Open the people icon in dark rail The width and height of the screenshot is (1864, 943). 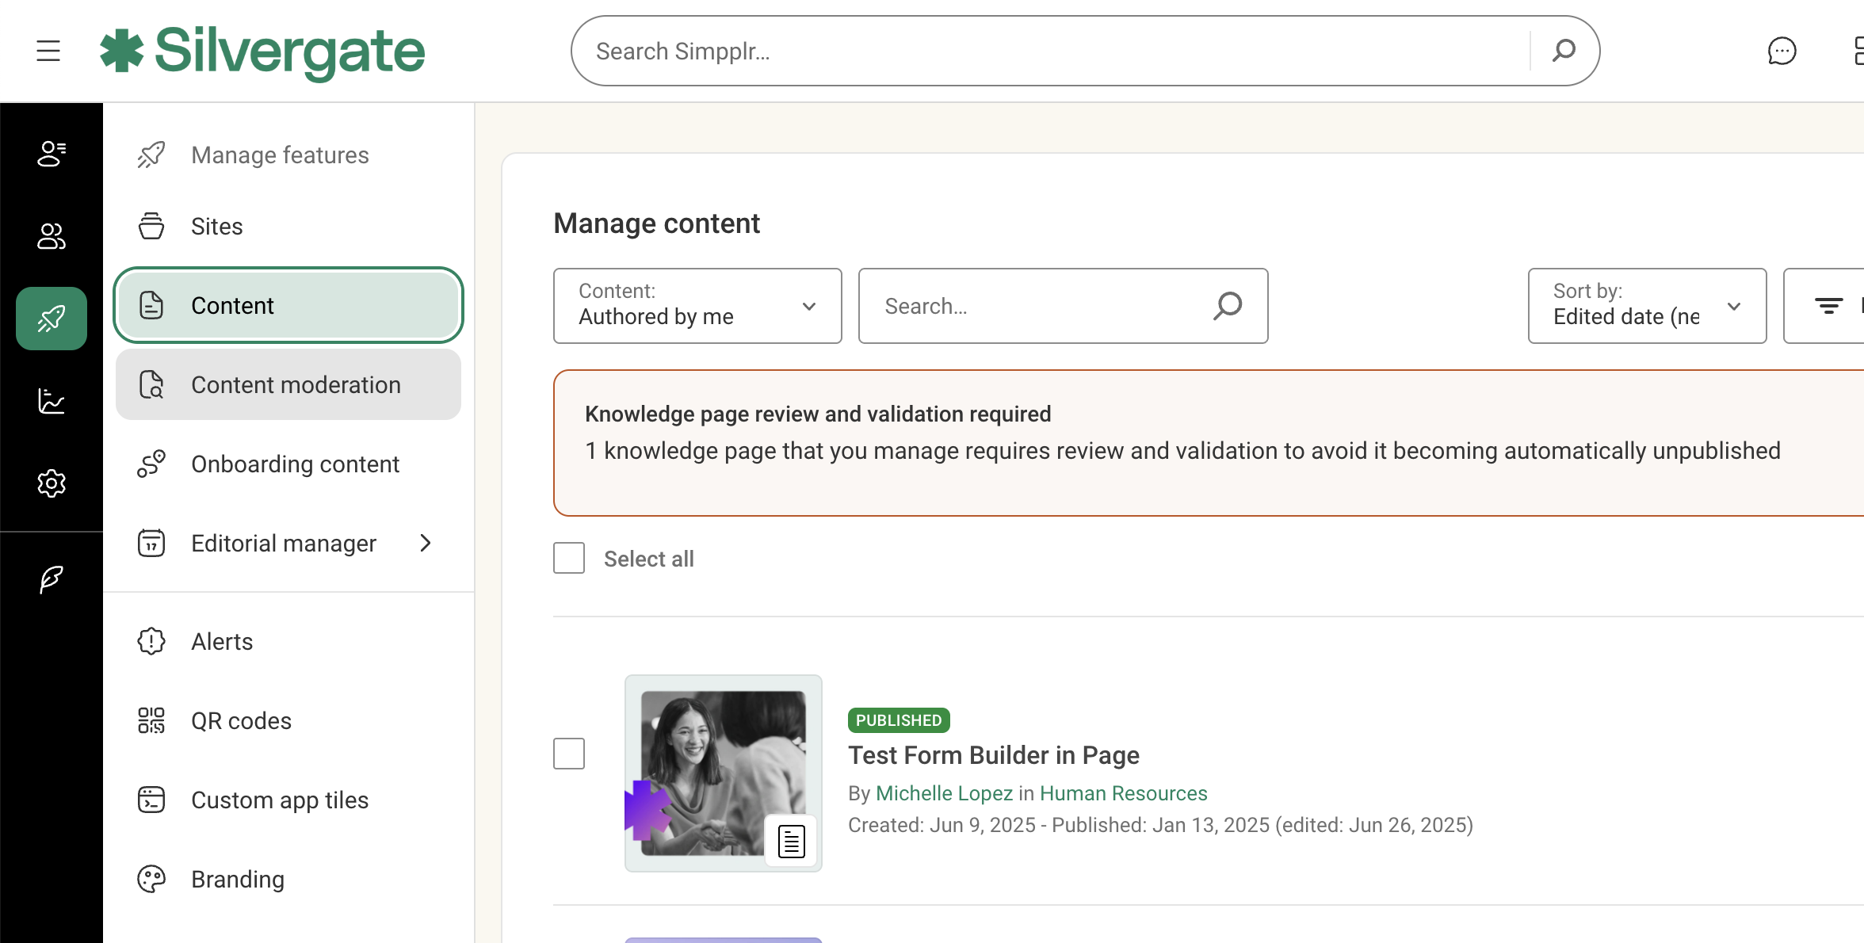(x=52, y=236)
